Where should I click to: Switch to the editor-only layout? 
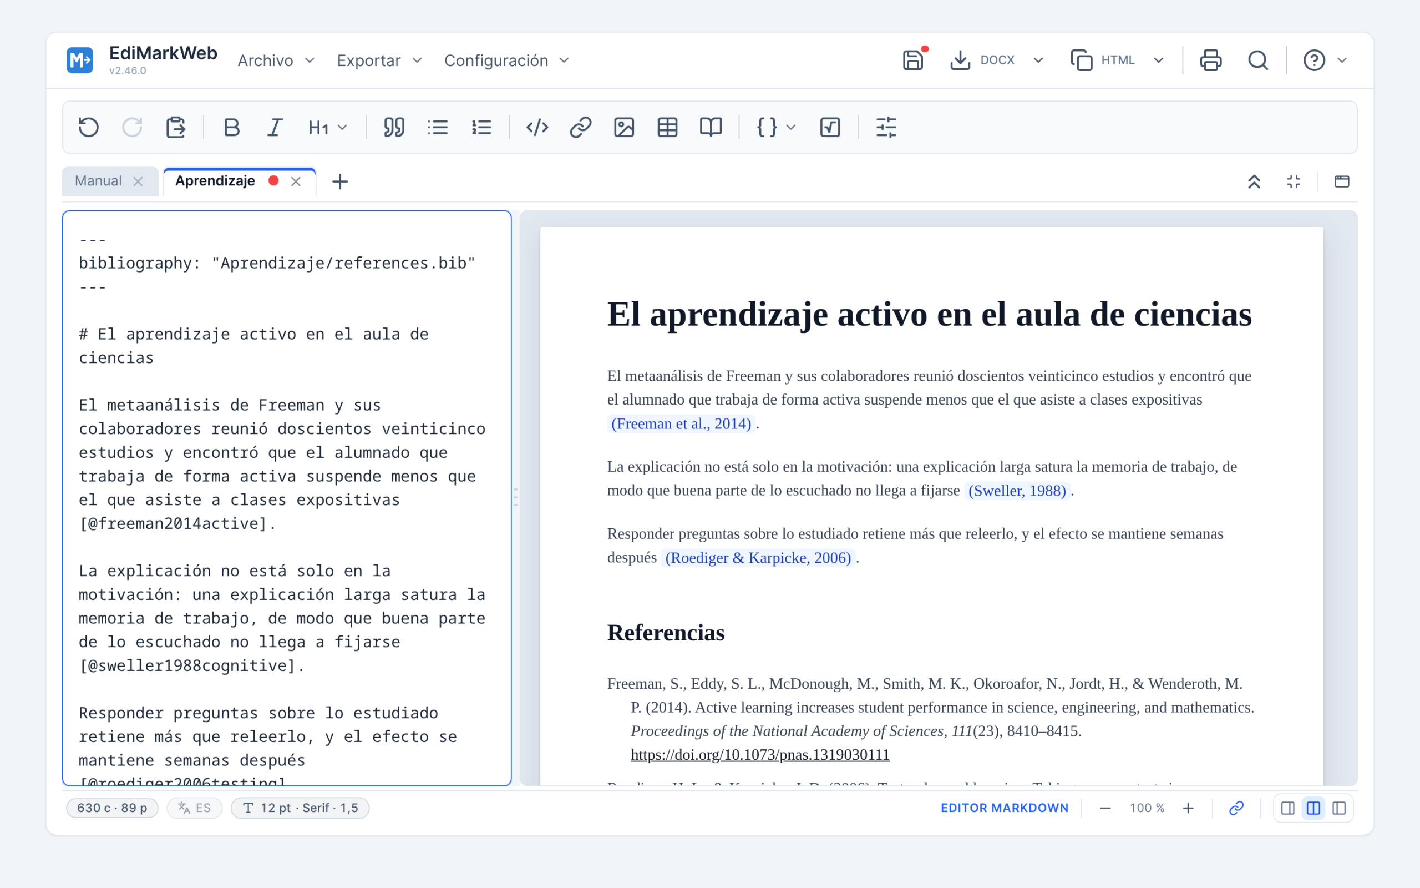[x=1288, y=808]
